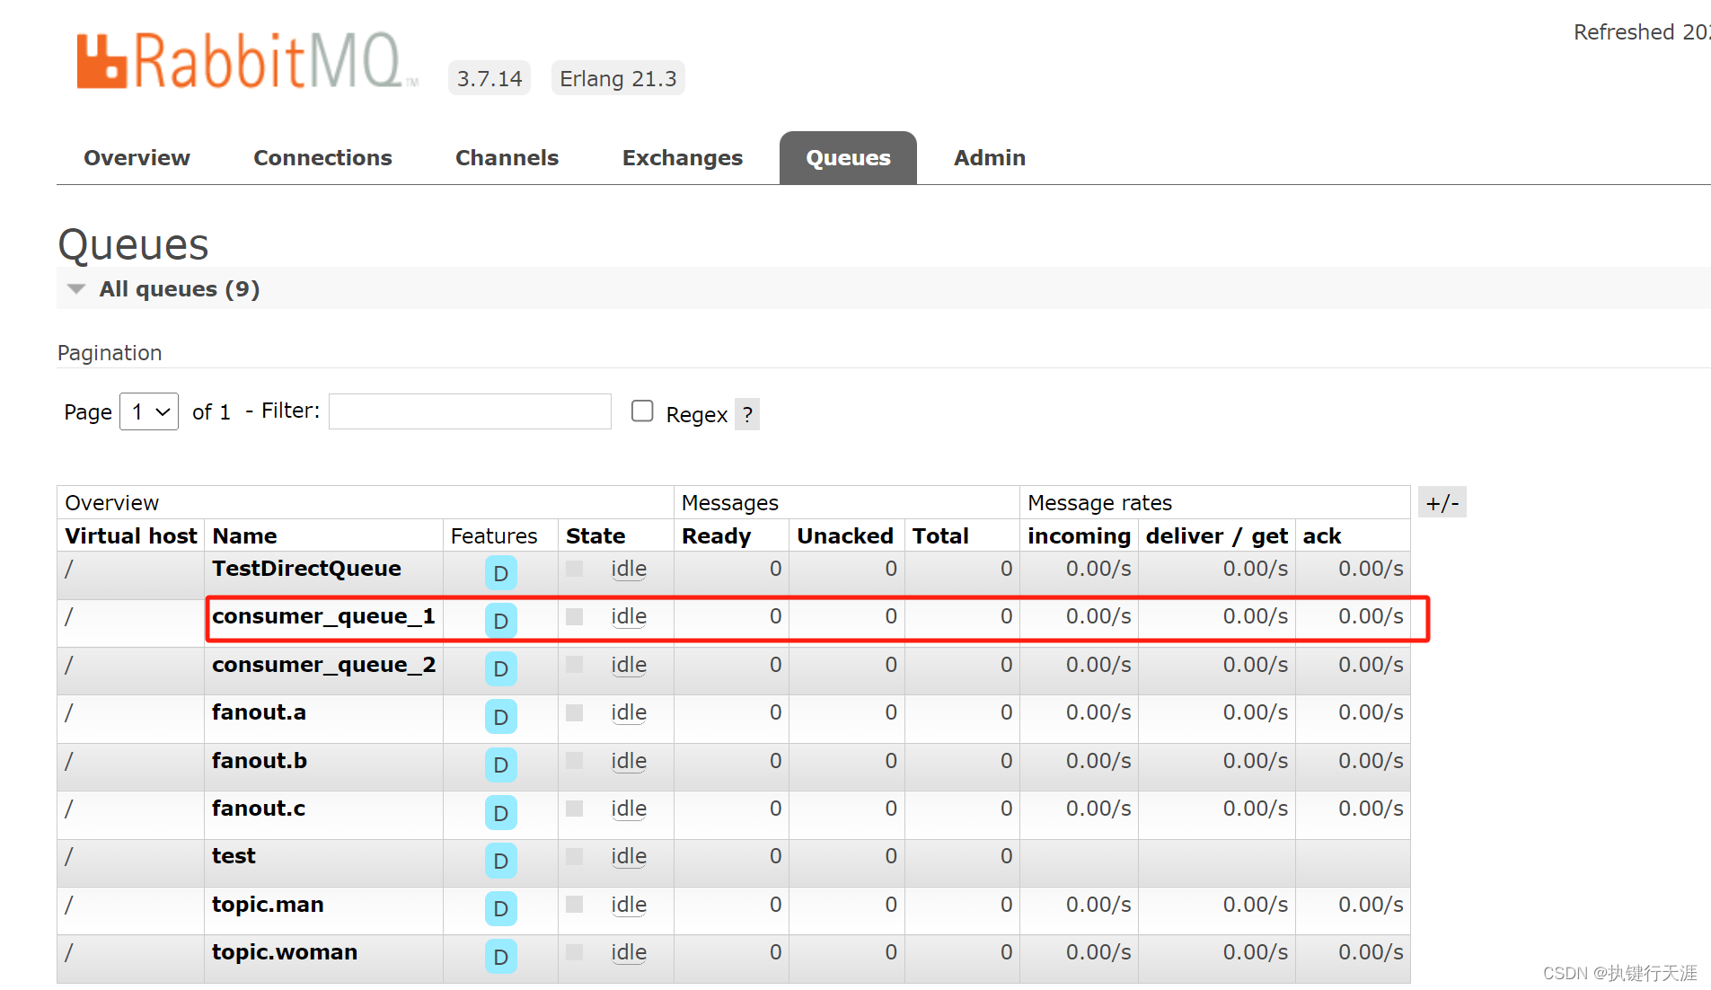Click the Pagination heading
This screenshot has height=990, width=1711.
click(x=110, y=353)
